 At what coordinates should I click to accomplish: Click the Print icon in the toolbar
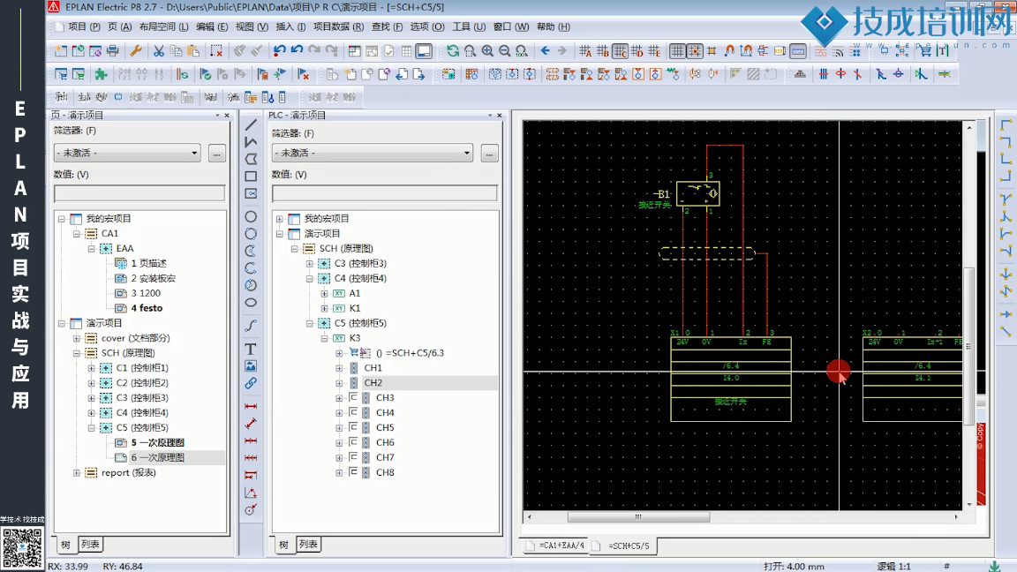pos(112,50)
